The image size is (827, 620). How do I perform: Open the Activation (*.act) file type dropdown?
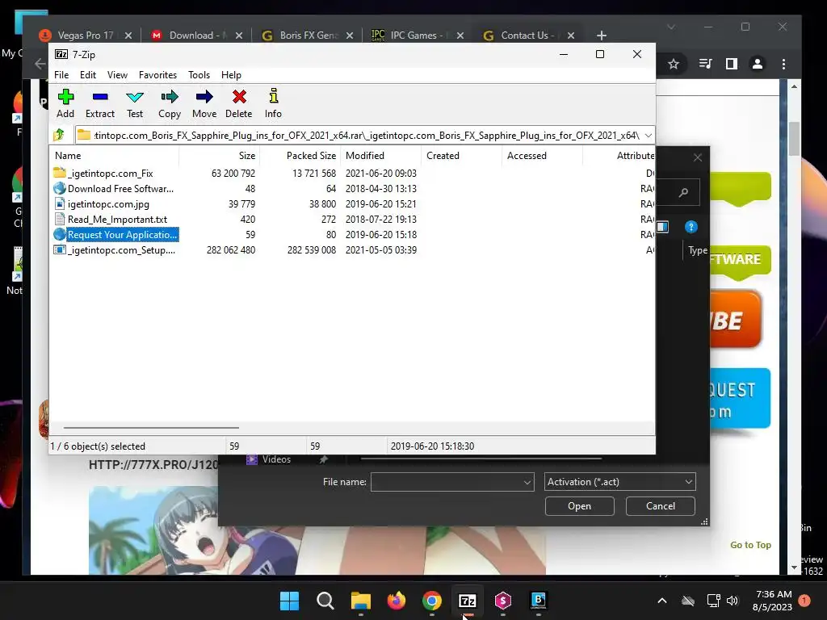pyautogui.click(x=619, y=482)
